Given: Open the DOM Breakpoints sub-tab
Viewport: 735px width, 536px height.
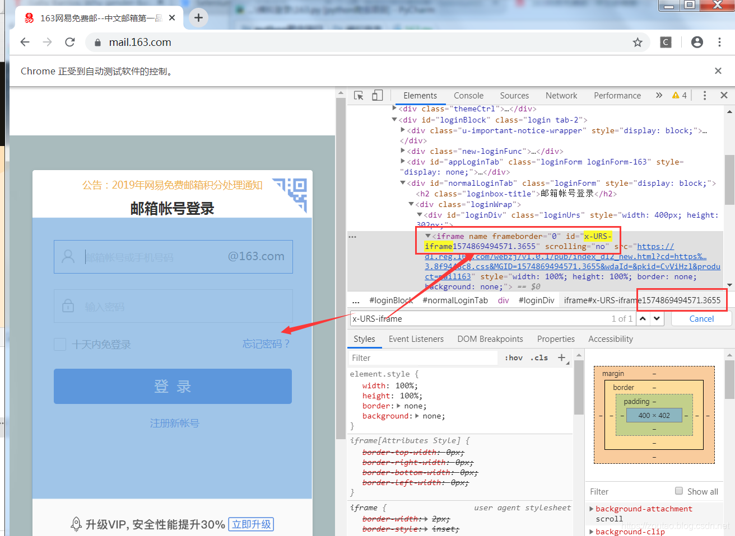Looking at the screenshot, I should 490,339.
